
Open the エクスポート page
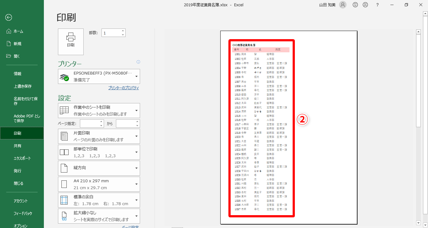click(x=22, y=158)
